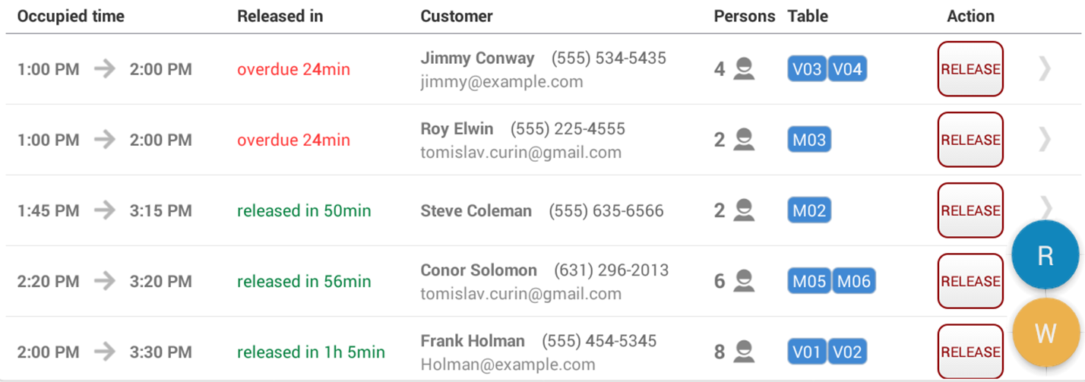Image resolution: width=1085 pixels, height=382 pixels.
Task: Expand Jimmy Conway row with right chevron
Action: (1045, 69)
